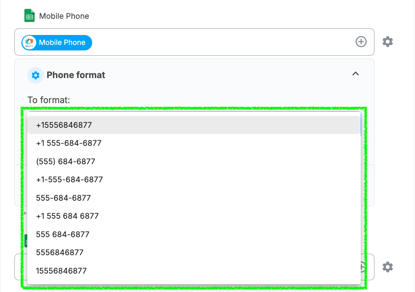415x292 pixels.
Task: Click the Google Sheets icon beside Mobile Phone label
Action: (x=30, y=16)
